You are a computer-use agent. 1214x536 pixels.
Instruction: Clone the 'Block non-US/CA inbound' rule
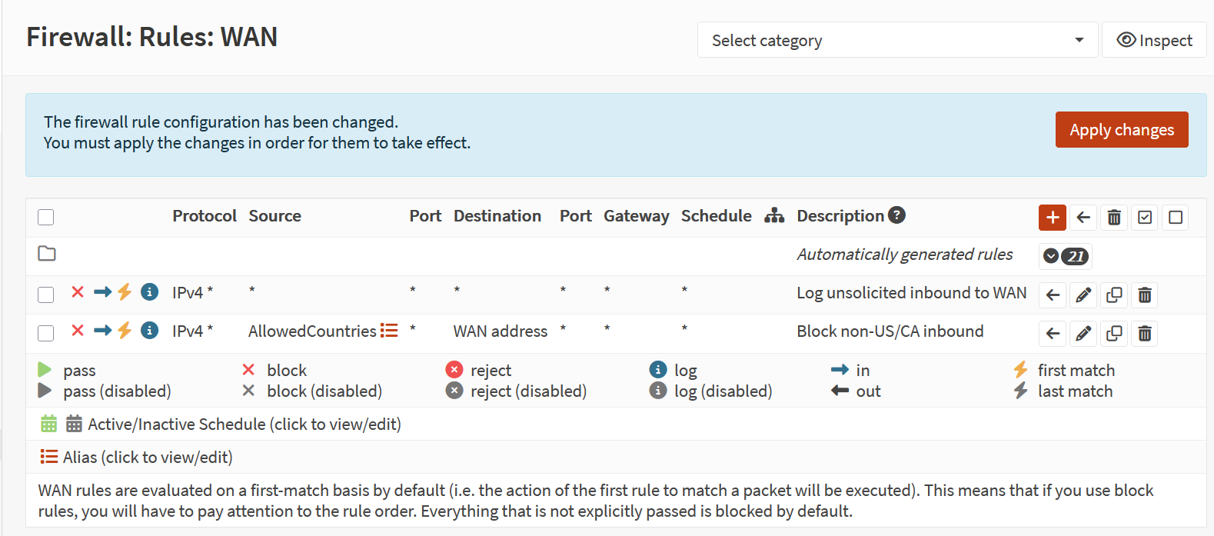tap(1114, 333)
